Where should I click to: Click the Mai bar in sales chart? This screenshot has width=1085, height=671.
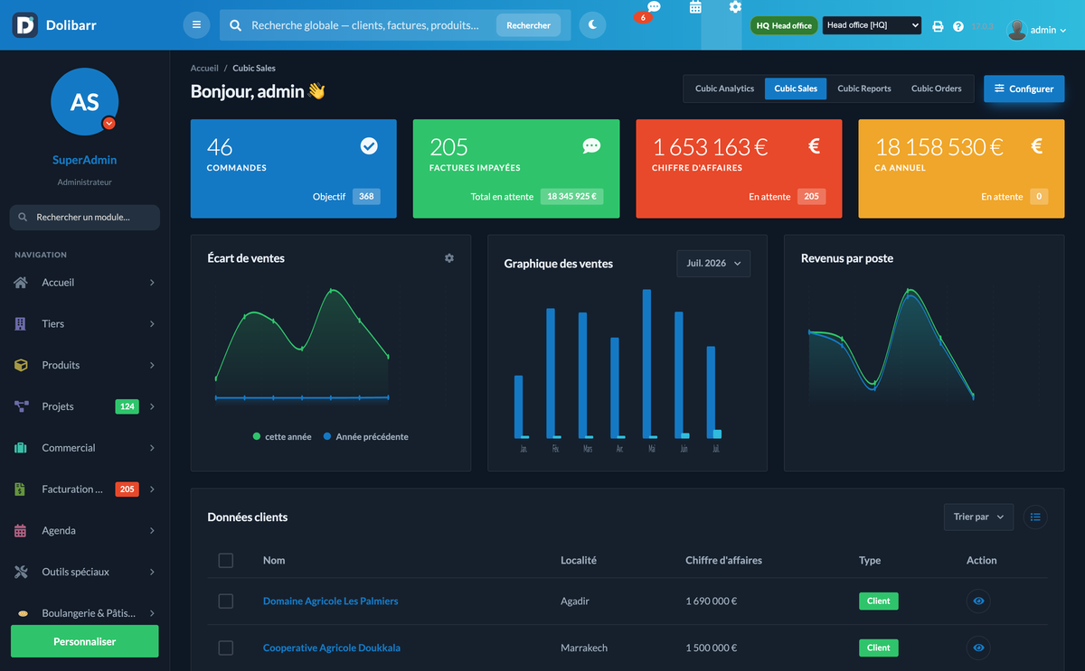click(646, 364)
